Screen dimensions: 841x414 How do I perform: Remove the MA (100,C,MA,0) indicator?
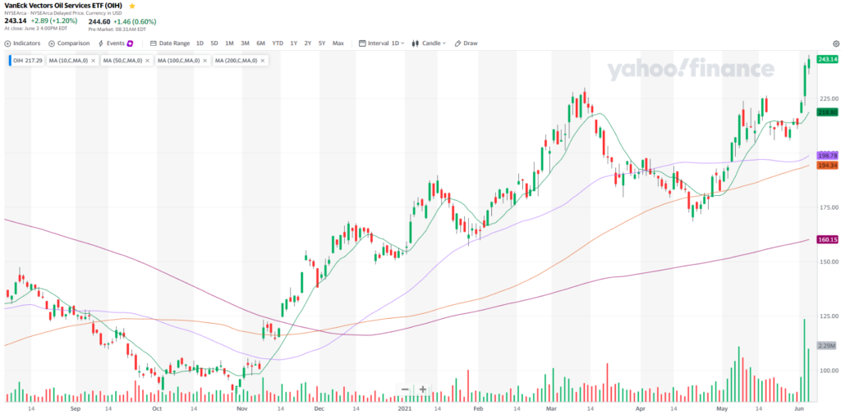pyautogui.click(x=205, y=61)
